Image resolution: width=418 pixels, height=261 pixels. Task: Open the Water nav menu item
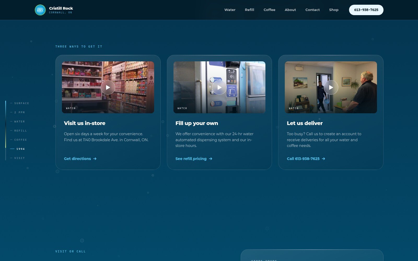point(230,10)
